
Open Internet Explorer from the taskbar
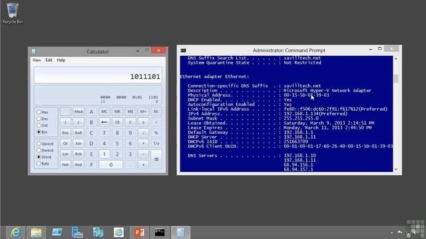point(16,232)
